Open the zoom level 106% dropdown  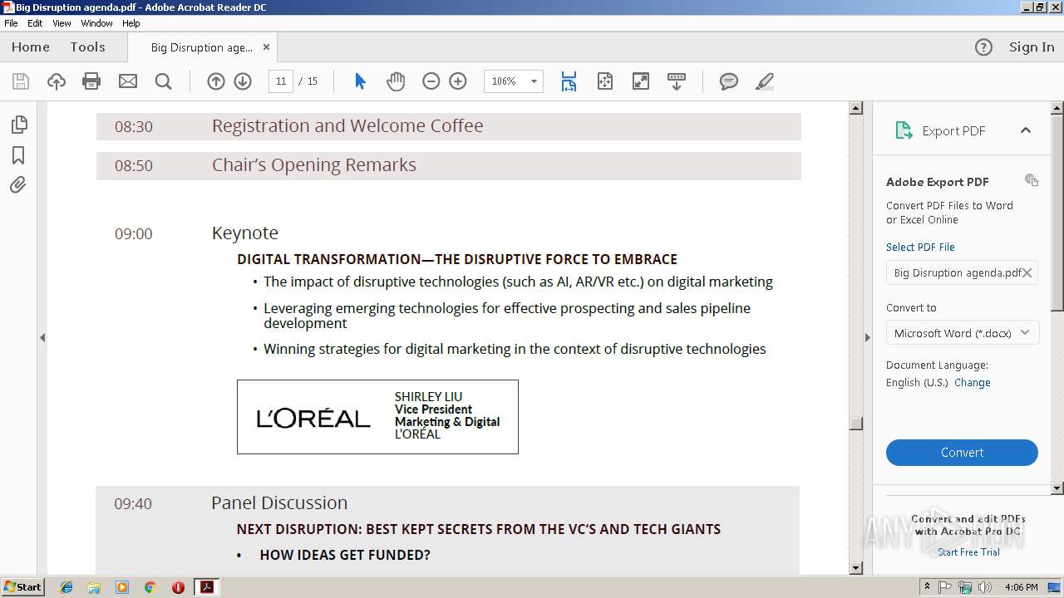[x=534, y=81]
